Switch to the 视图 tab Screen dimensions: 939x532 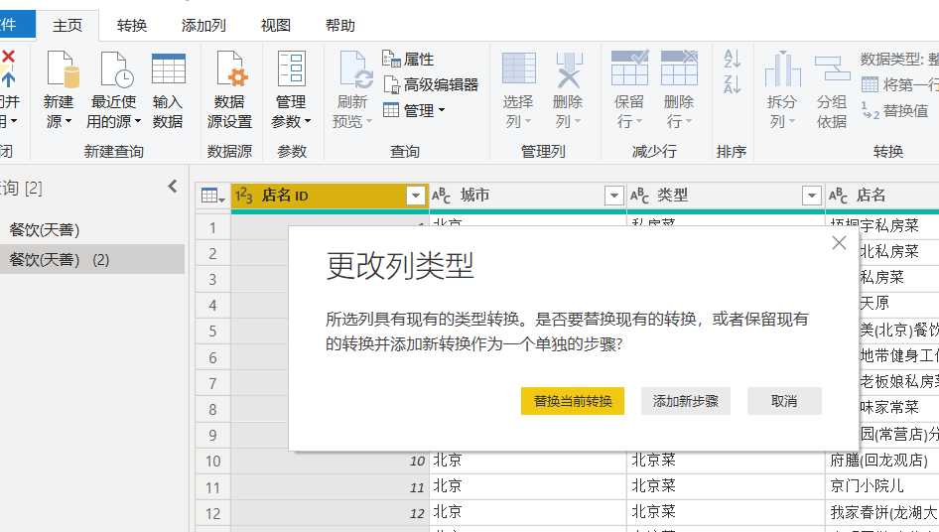(x=276, y=26)
